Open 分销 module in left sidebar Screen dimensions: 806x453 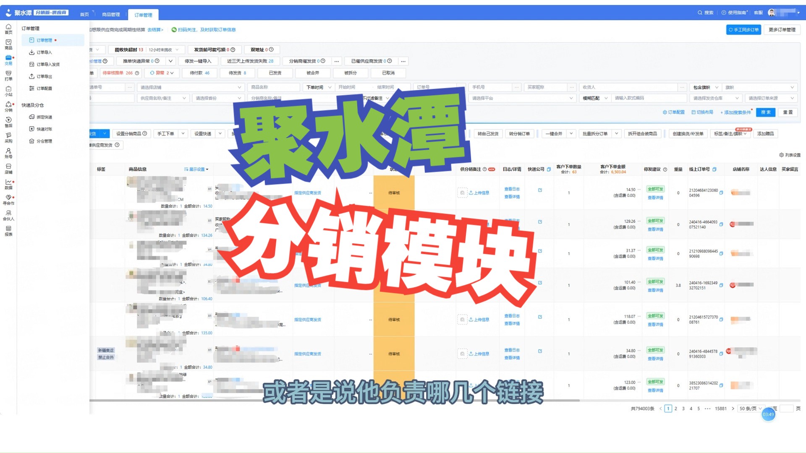click(8, 107)
